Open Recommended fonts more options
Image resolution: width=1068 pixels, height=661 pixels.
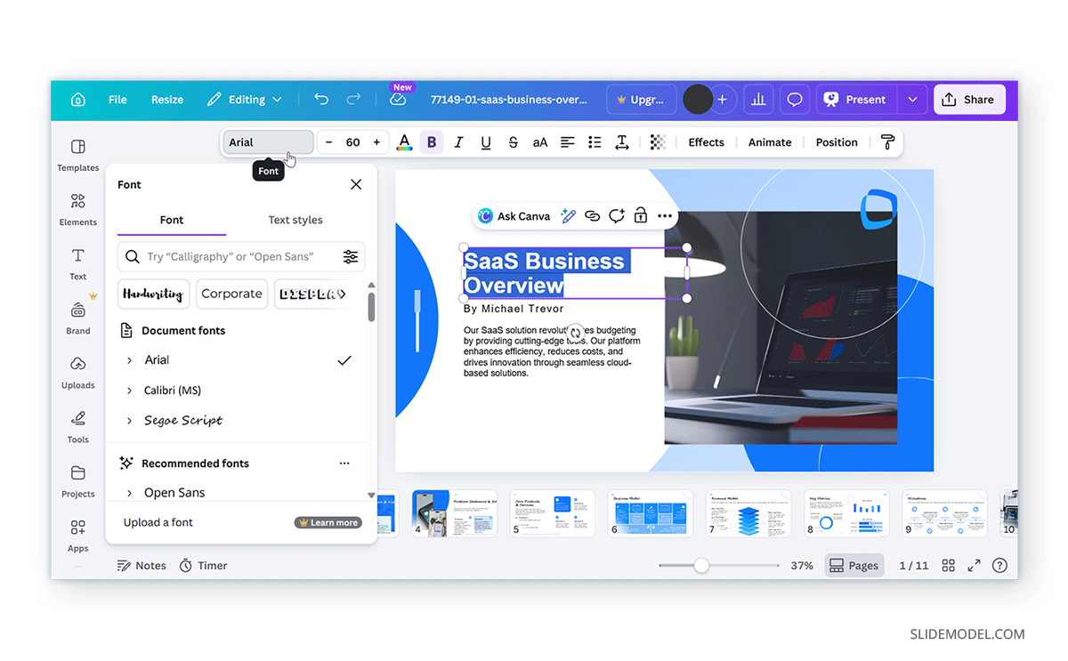click(x=344, y=464)
